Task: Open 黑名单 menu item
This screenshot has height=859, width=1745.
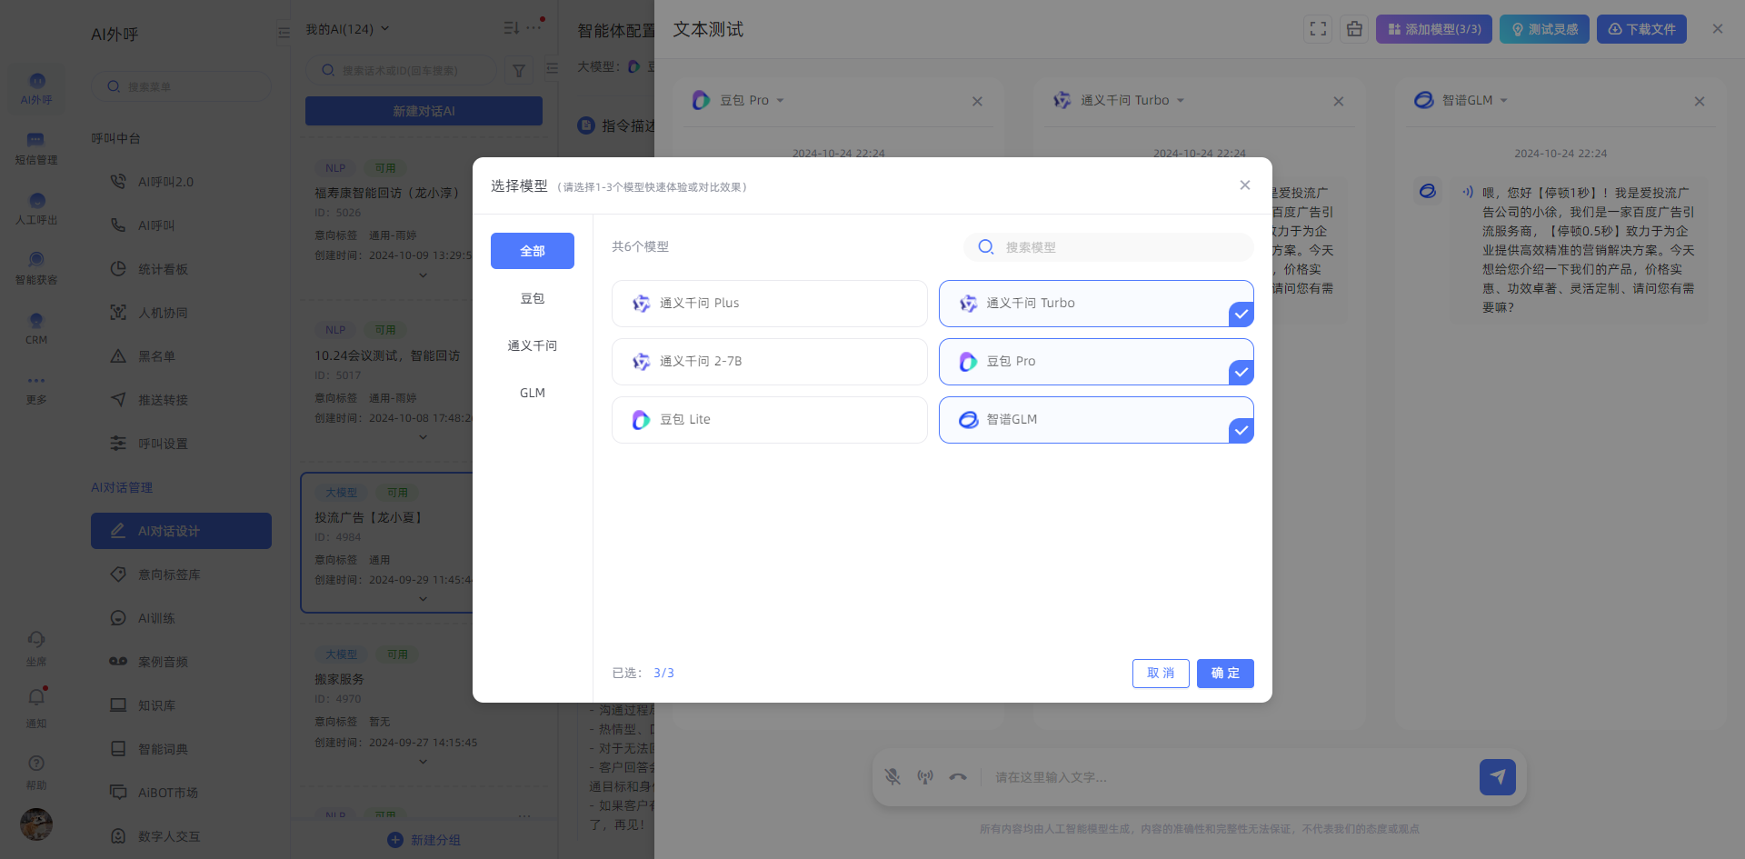Action: pyautogui.click(x=181, y=356)
